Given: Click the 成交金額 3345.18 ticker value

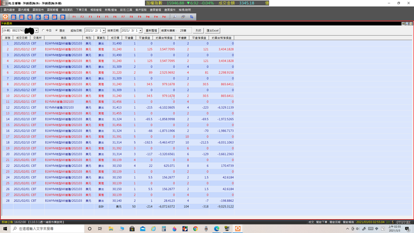Looking at the screenshot, I should pos(247,3).
